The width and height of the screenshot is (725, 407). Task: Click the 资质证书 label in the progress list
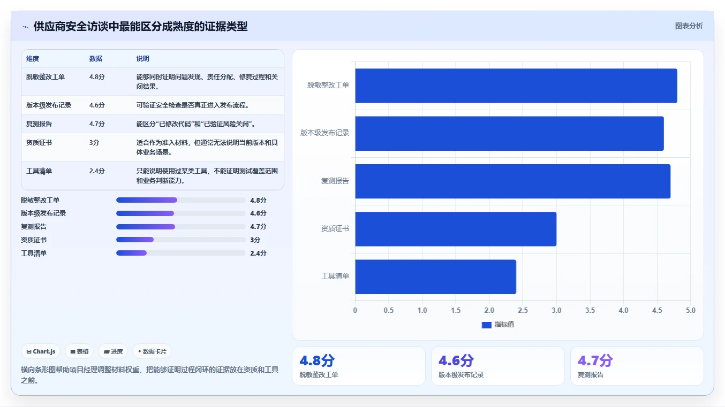(x=34, y=240)
